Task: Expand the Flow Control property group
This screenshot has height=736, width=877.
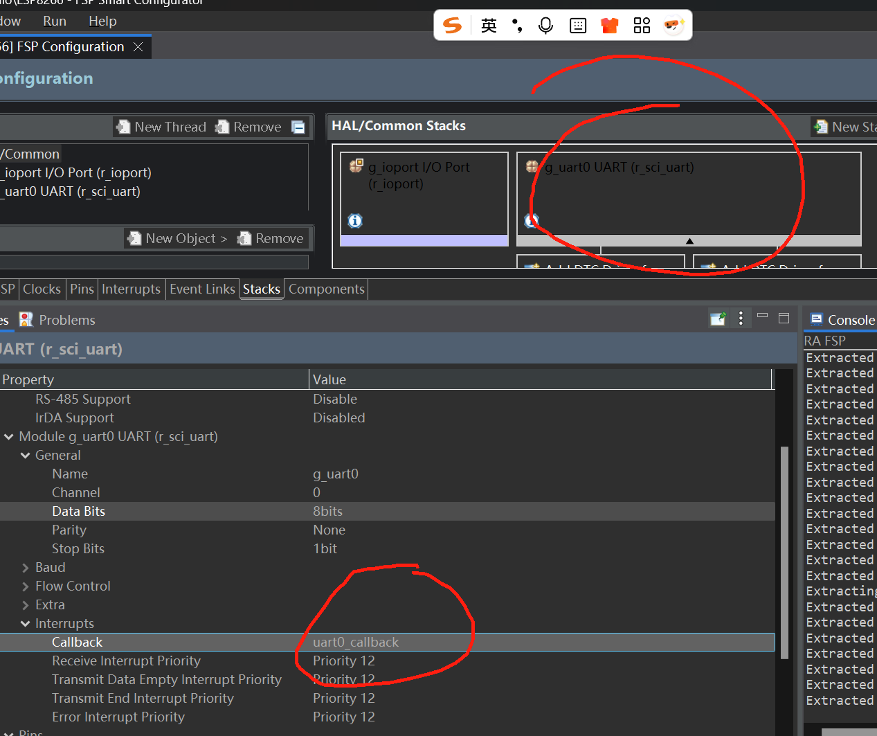Action: pos(26,586)
